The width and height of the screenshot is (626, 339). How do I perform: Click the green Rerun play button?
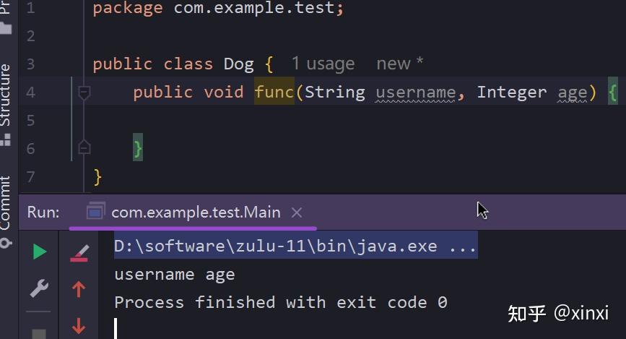click(39, 252)
